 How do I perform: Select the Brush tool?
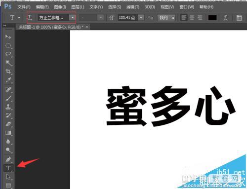(8, 98)
